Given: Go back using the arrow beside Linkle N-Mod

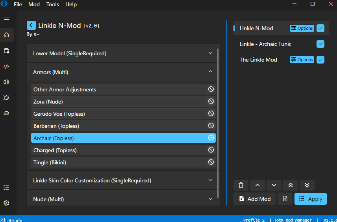Looking at the screenshot, I should point(31,25).
